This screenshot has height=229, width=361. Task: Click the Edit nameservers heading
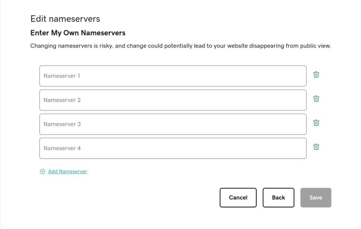coord(65,19)
